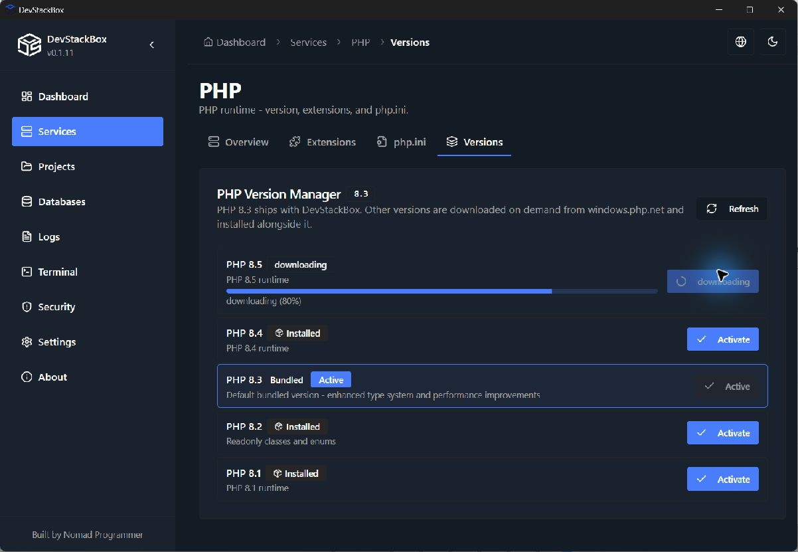Open the php.ini tab
The width and height of the screenshot is (798, 552).
pos(402,142)
